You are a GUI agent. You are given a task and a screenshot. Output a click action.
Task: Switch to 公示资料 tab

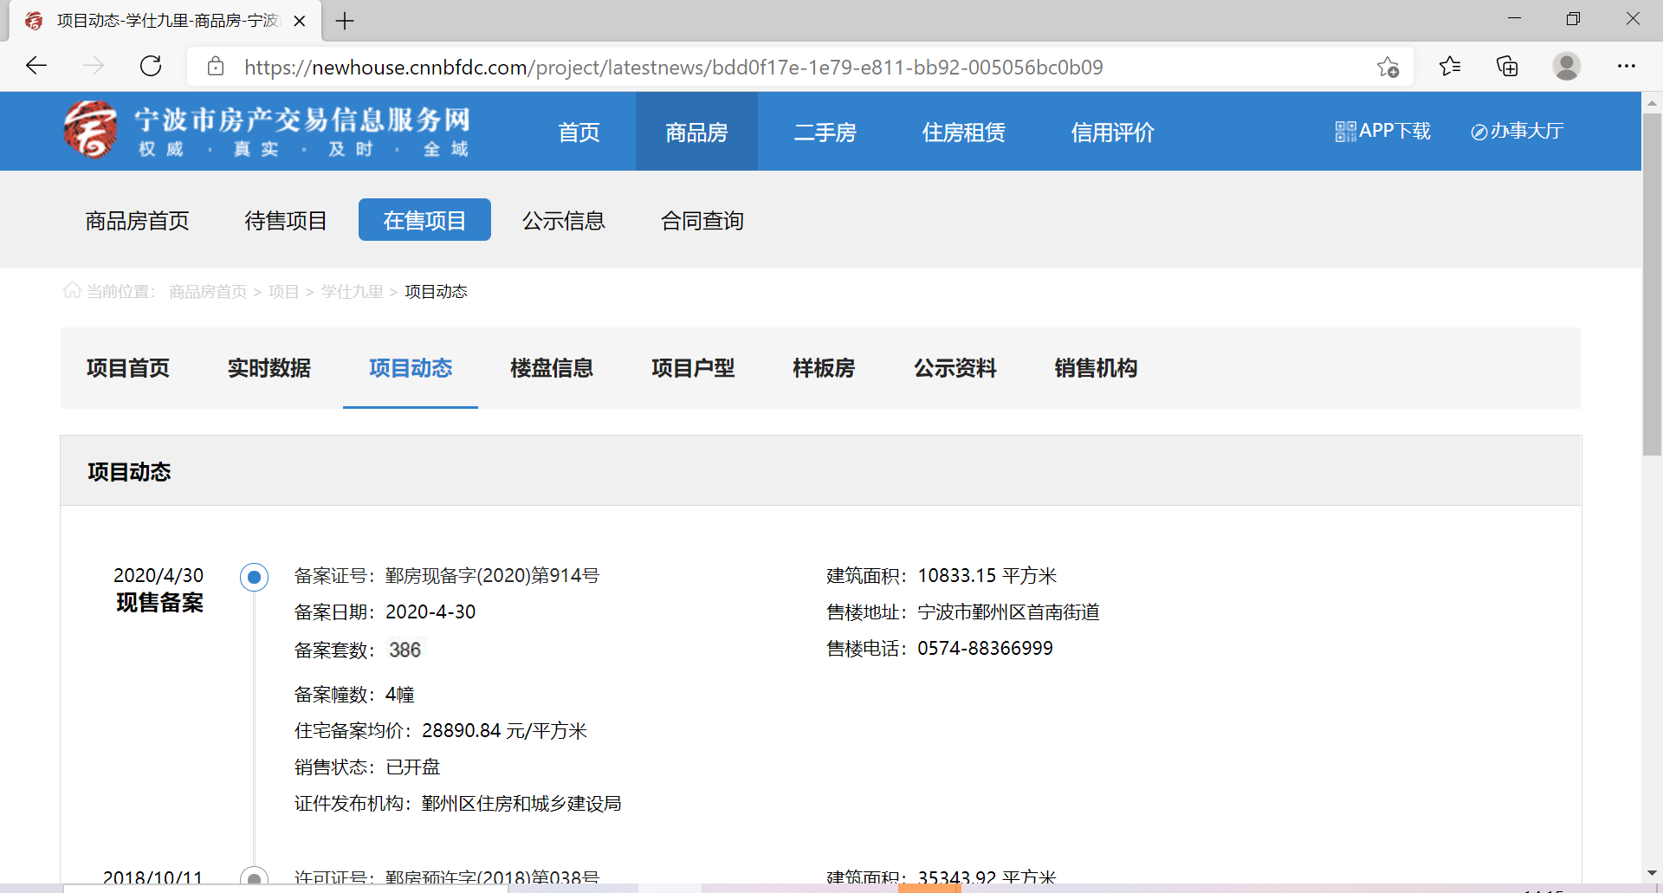click(x=955, y=368)
